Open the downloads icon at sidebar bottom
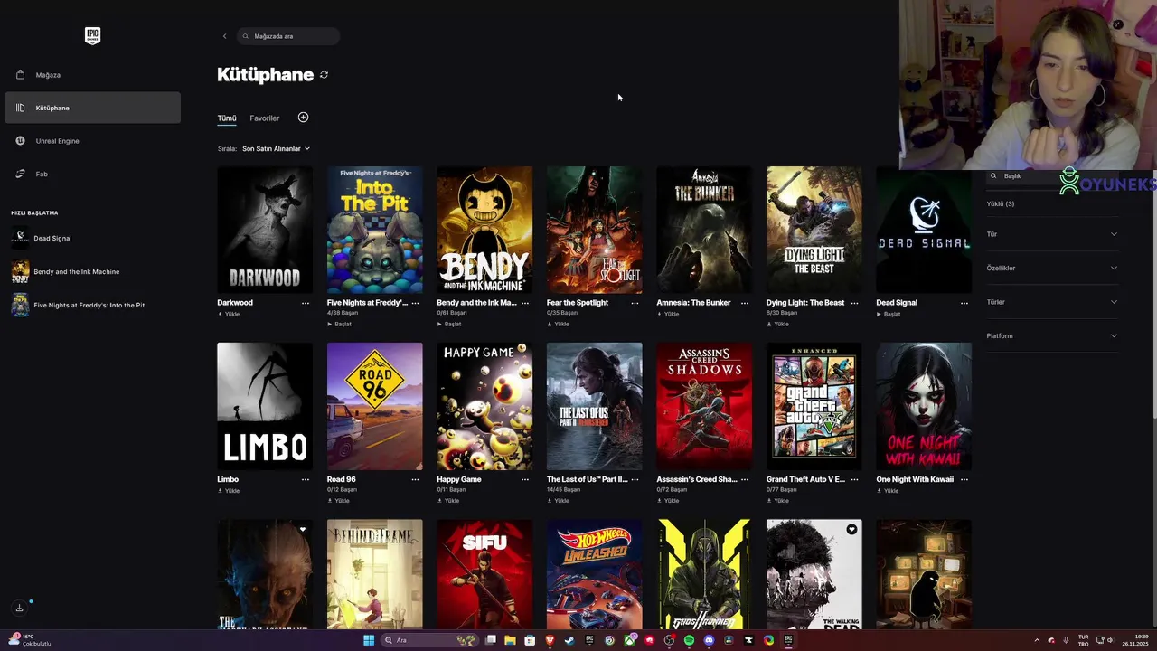Image resolution: width=1157 pixels, height=651 pixels. [19, 608]
